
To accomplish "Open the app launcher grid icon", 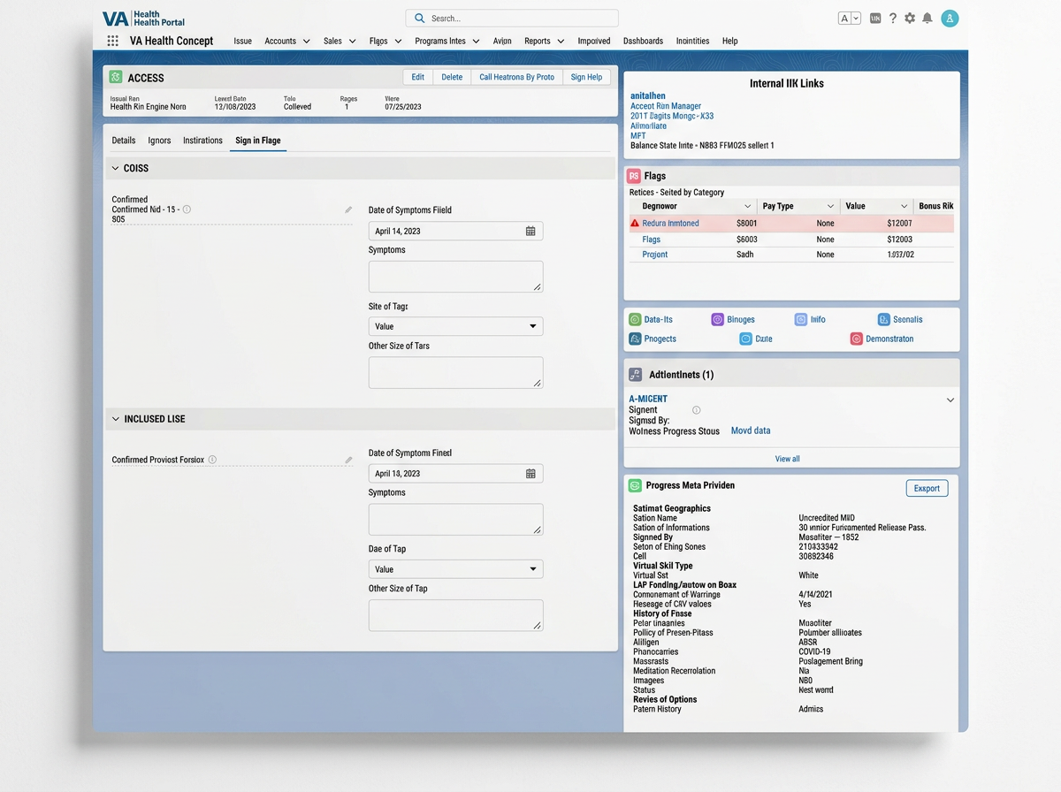I will pyautogui.click(x=112, y=41).
